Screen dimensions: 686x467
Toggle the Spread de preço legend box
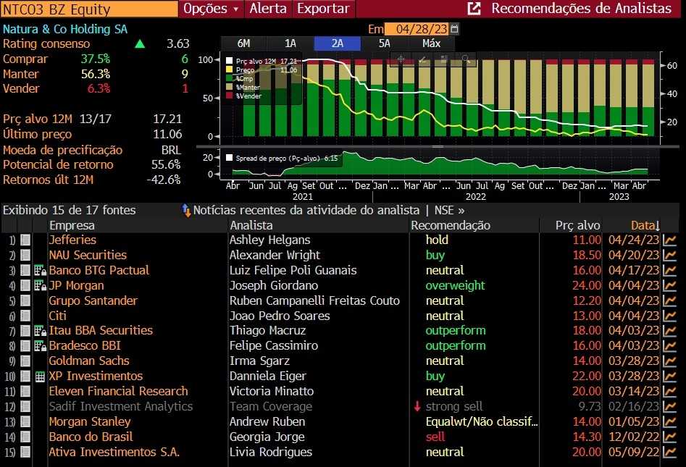(230, 157)
